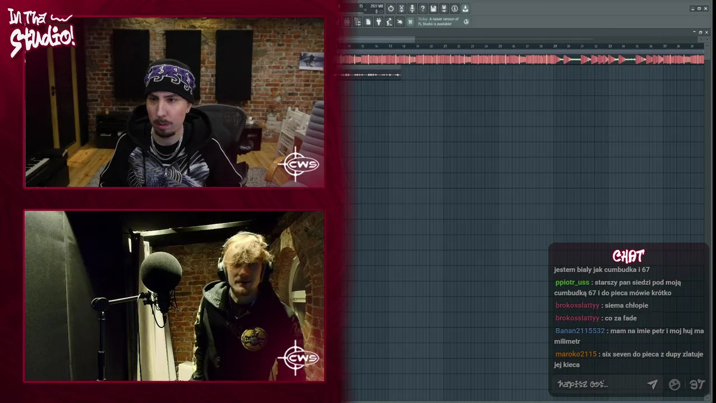Screen dimensions: 716x403
Task: Click the chat message input field
Action: pyautogui.click(x=599, y=384)
